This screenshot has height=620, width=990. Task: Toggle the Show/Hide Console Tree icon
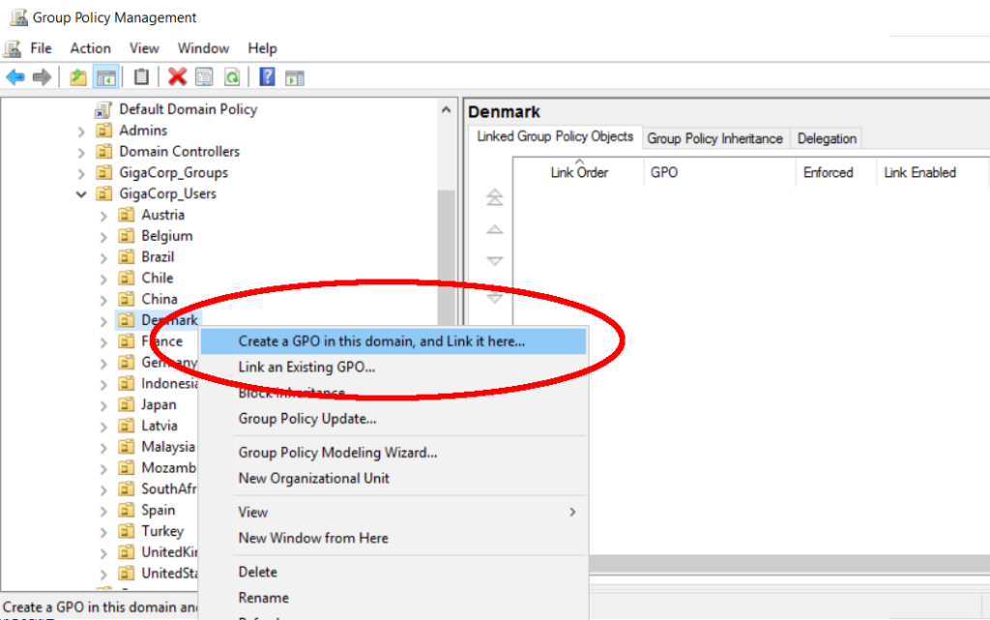tap(106, 77)
